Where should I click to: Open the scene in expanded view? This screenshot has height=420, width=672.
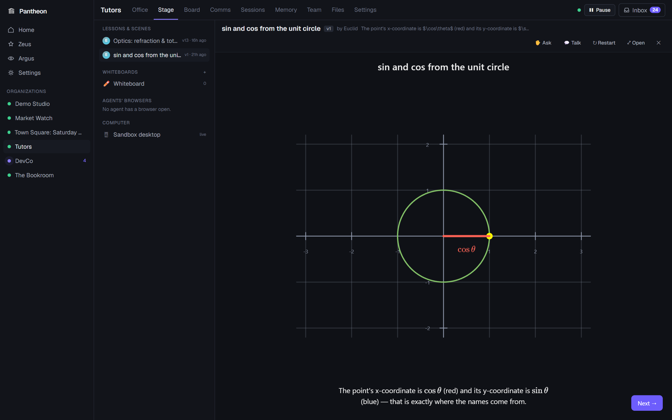636,43
